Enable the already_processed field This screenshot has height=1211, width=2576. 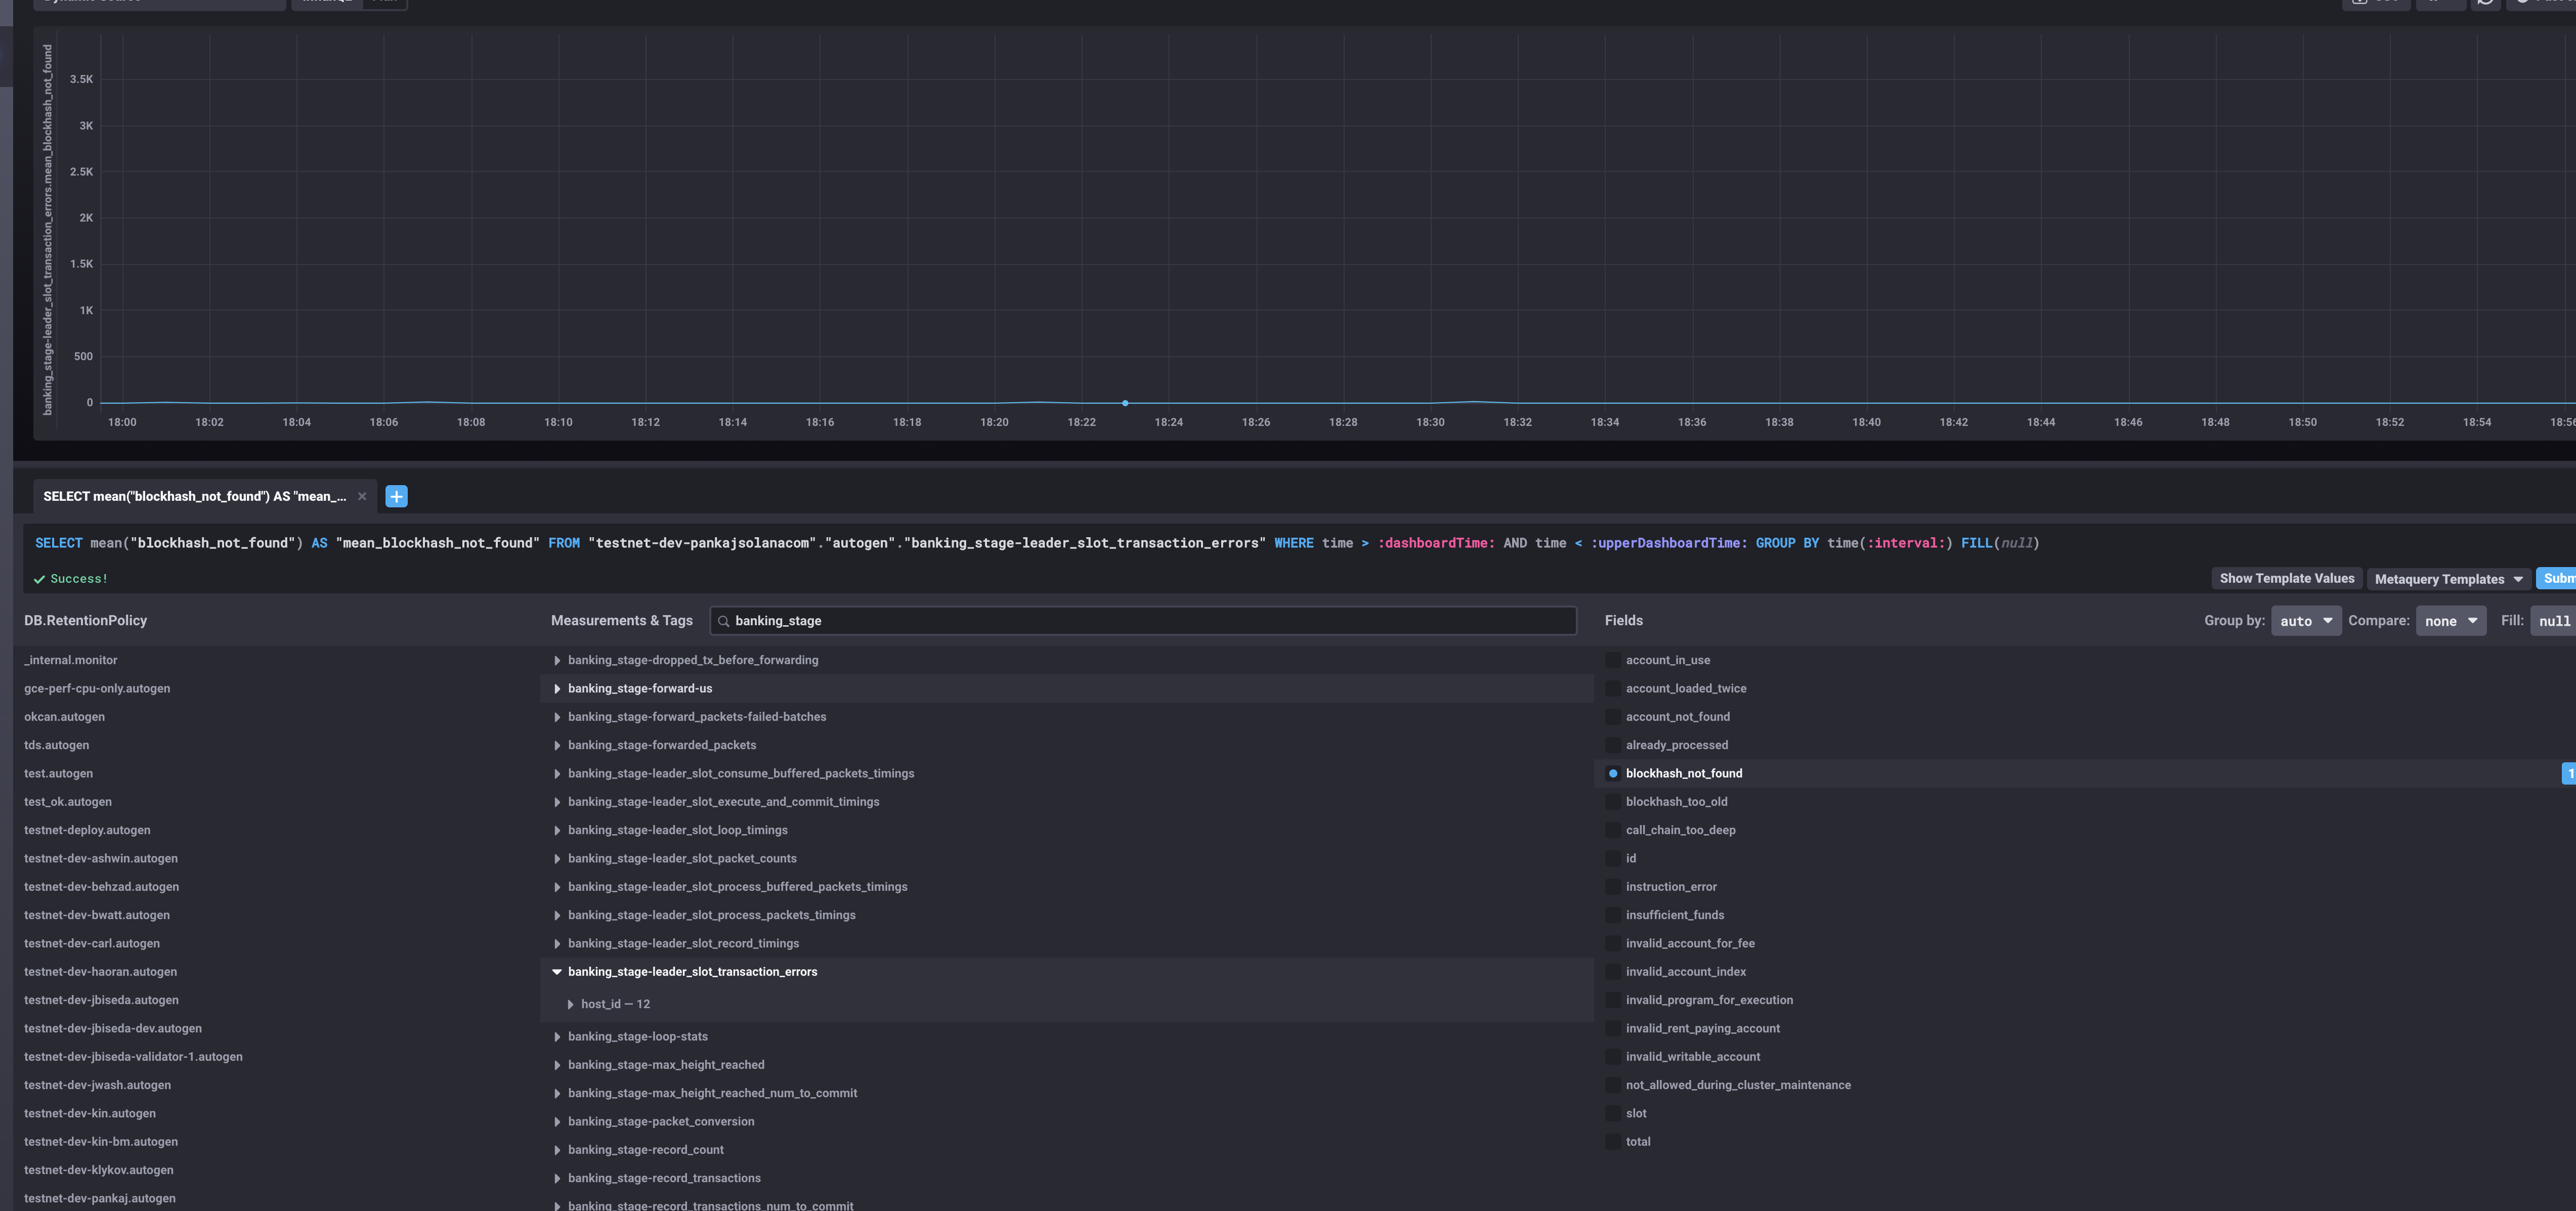[x=1613, y=745]
